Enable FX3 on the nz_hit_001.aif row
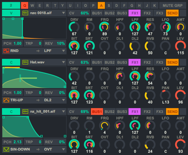 point(159,111)
